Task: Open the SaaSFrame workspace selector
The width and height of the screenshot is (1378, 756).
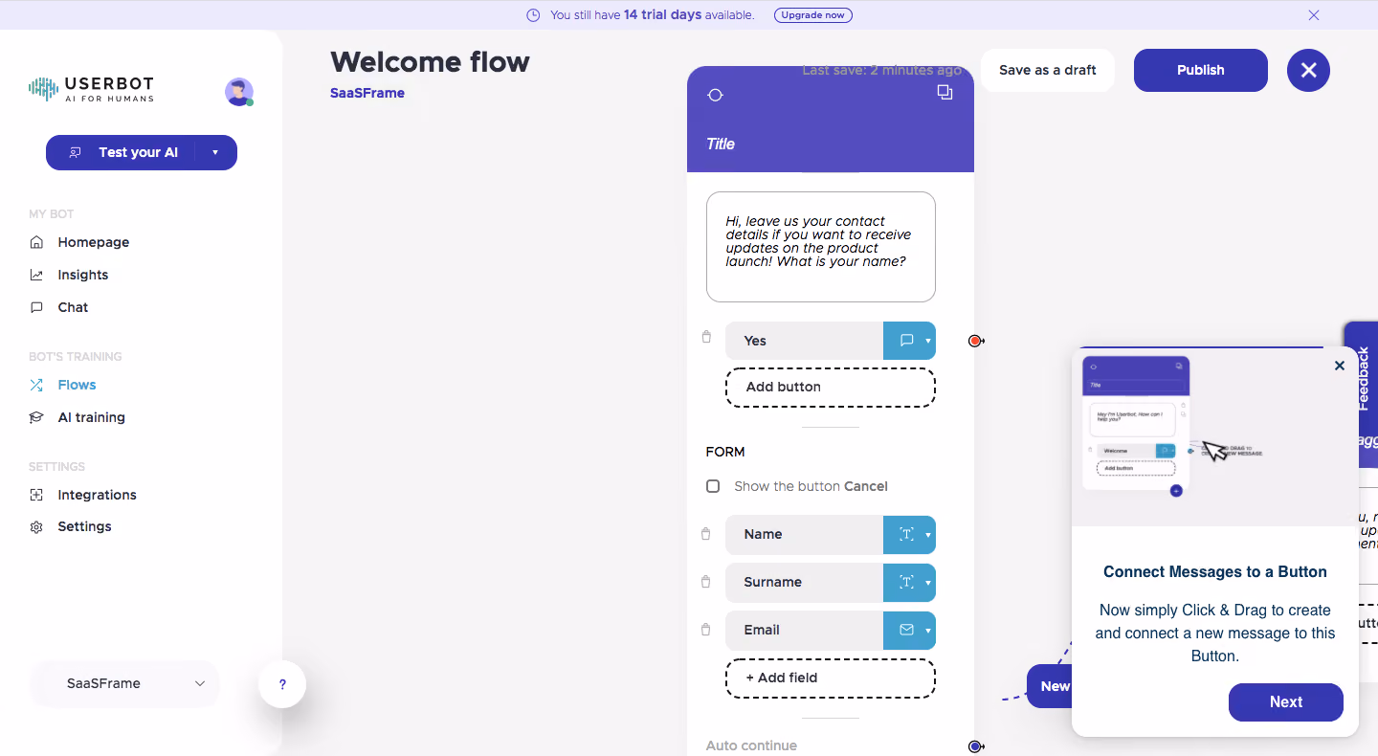Action: click(x=124, y=683)
